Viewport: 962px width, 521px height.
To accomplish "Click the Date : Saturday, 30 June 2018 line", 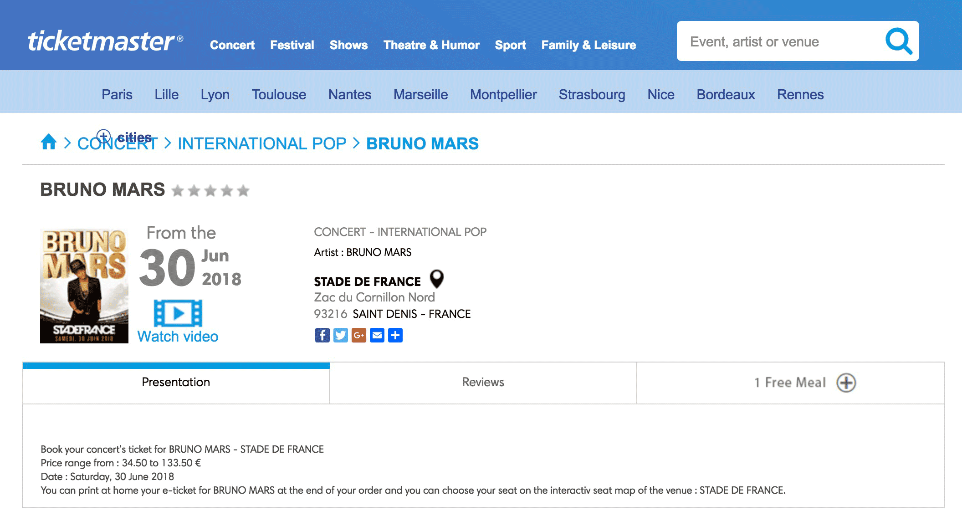I will (107, 477).
